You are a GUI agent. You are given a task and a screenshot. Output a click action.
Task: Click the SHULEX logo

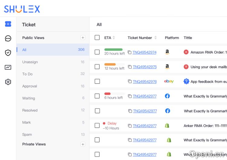[x=22, y=9]
